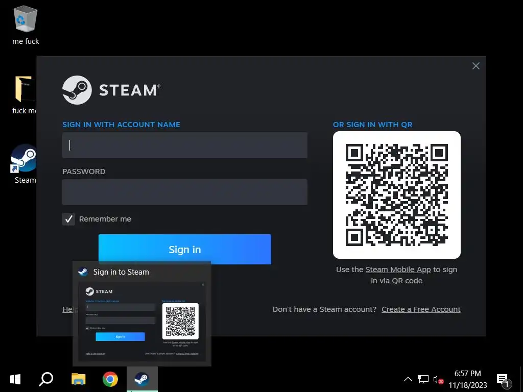Click the PASSWORD label

point(84,171)
